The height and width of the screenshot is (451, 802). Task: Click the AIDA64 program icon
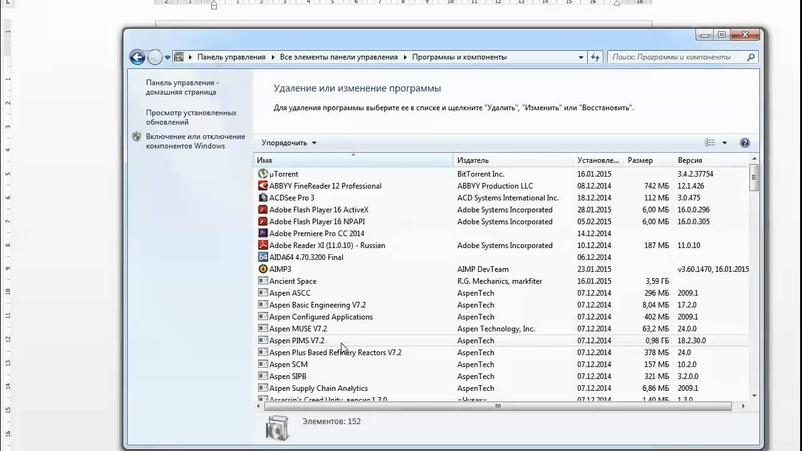(x=263, y=257)
